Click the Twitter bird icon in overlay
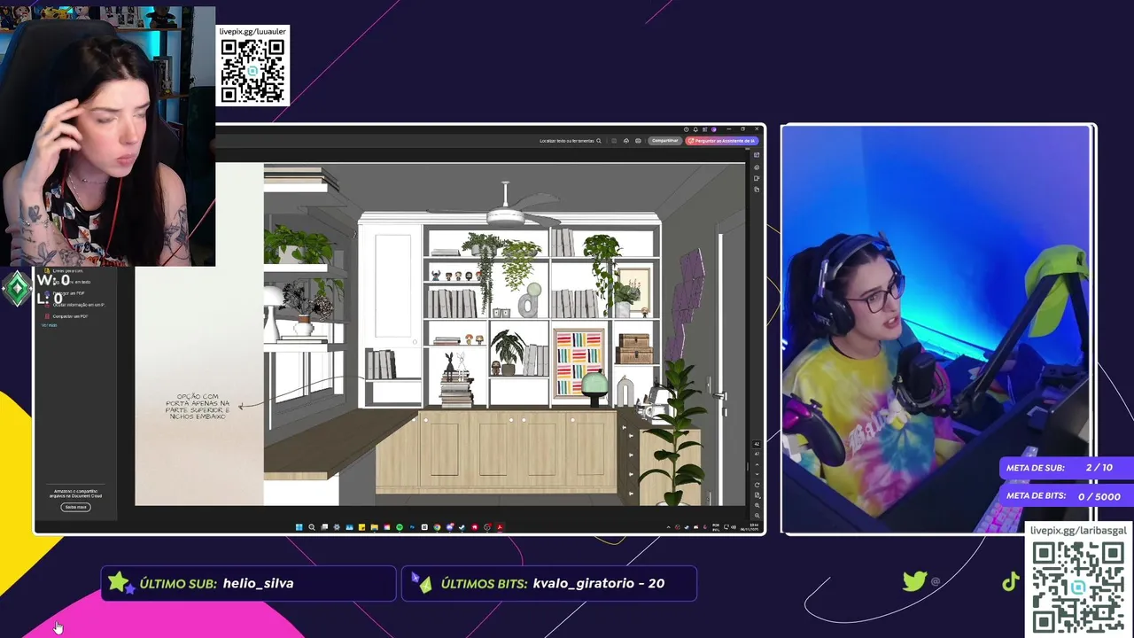 tap(915, 581)
